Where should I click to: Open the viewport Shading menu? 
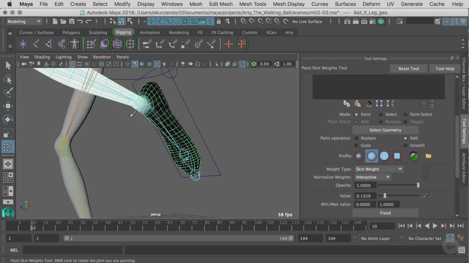click(x=42, y=57)
